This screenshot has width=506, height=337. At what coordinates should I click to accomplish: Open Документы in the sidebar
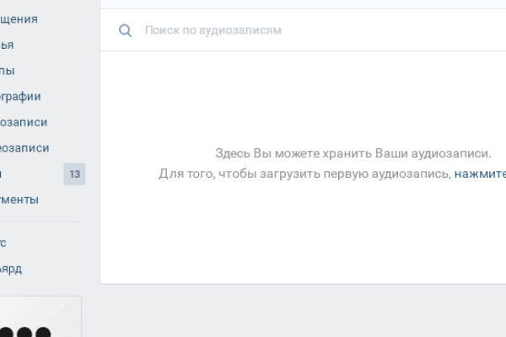point(19,200)
